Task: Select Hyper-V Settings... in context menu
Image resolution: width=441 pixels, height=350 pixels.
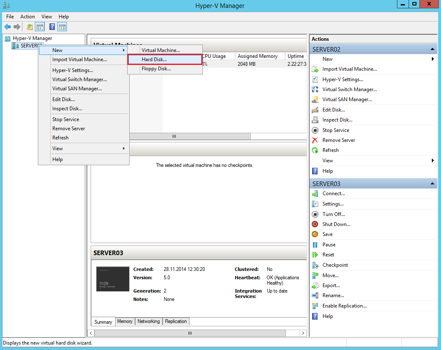Action: tap(84, 70)
